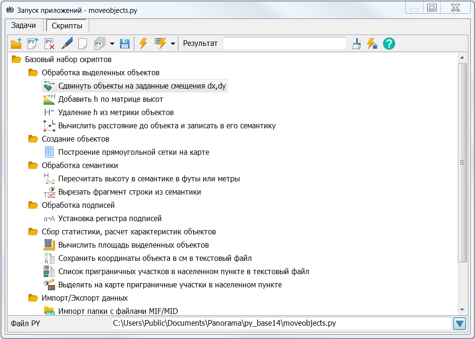Save the current script
475x339 pixels.
pyautogui.click(x=125, y=43)
